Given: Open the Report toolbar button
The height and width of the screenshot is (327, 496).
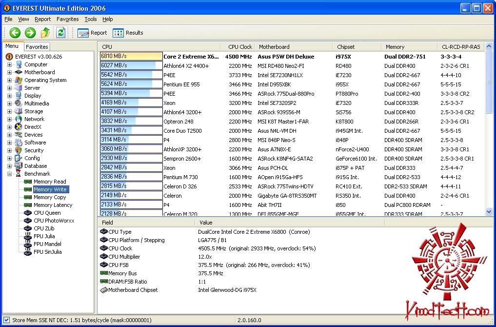Looking at the screenshot, I should click(x=92, y=33).
